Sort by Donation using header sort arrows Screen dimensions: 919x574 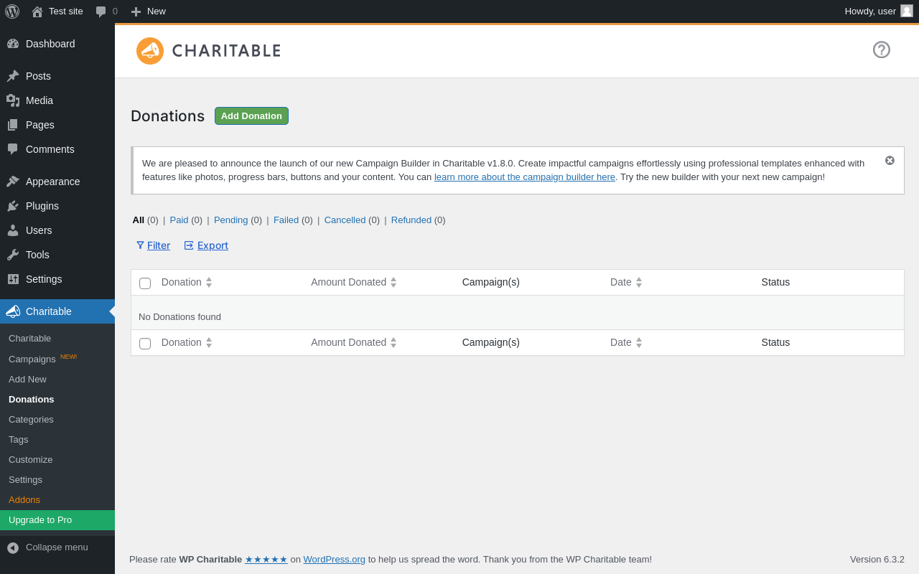point(209,282)
